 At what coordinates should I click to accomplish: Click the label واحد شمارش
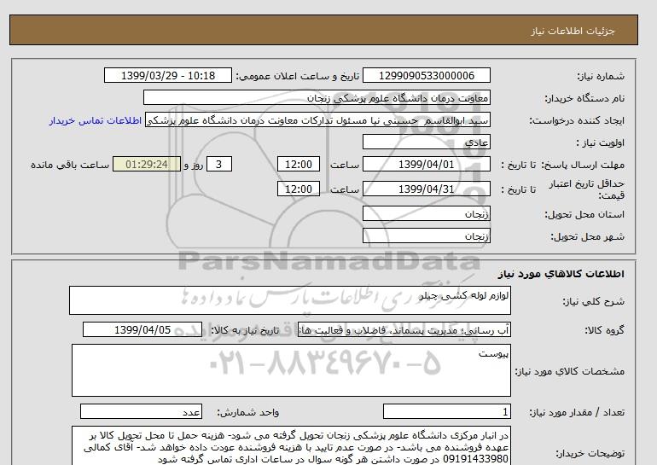pos(248,412)
